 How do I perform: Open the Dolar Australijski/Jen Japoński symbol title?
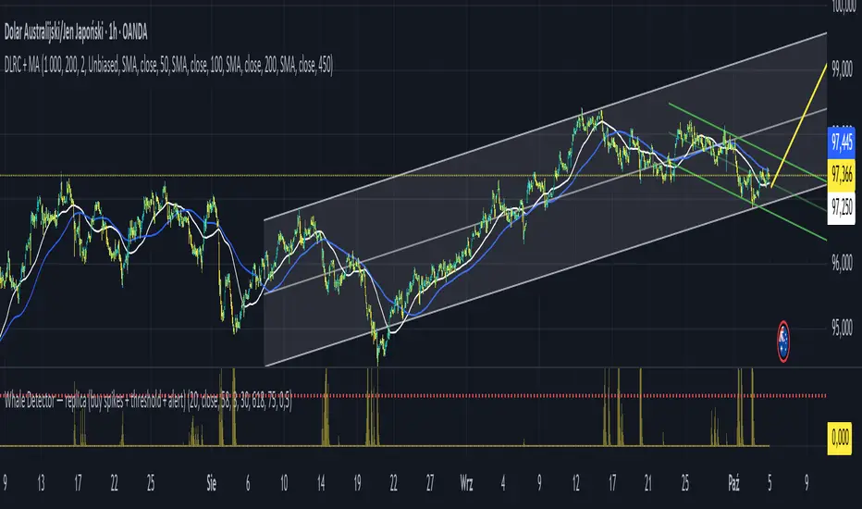76,33
